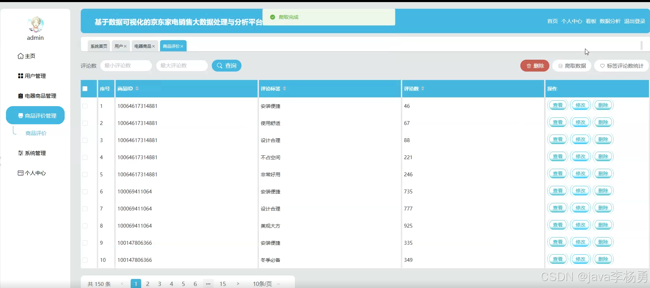Check the checkbox for row 5
This screenshot has height=288, width=650.
coord(85,175)
